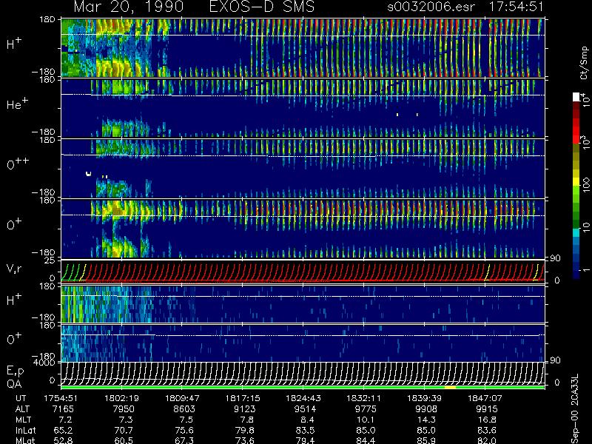Click the MLT value '7.2'
The width and height of the screenshot is (592, 444).
65,420
